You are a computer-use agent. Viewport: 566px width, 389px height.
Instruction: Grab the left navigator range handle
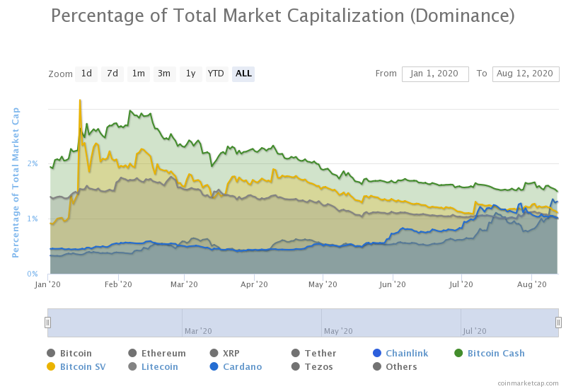coord(48,323)
